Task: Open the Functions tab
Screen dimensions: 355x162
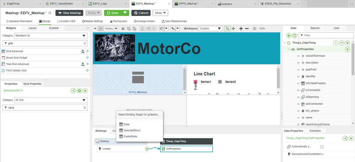Action: click(315, 131)
